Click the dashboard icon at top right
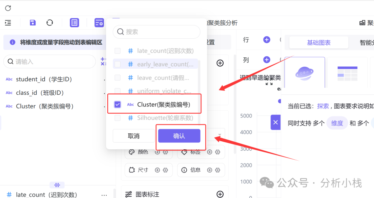The width and height of the screenshot is (374, 198). [362, 23]
